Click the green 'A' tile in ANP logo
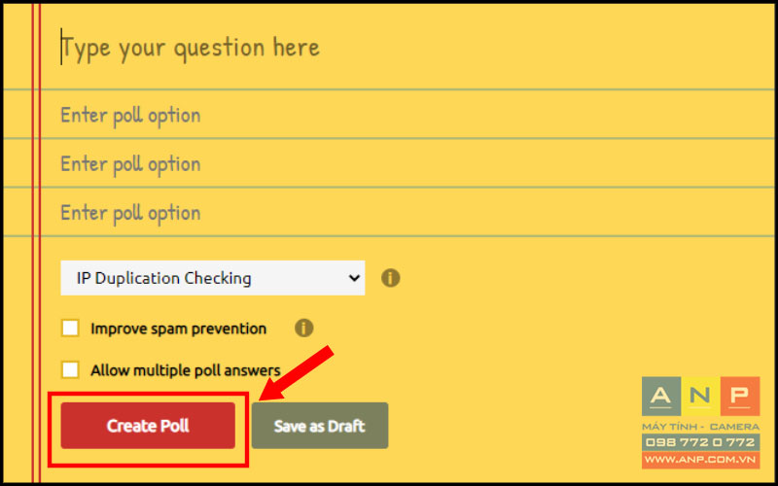Image resolution: width=778 pixels, height=486 pixels. [661, 397]
